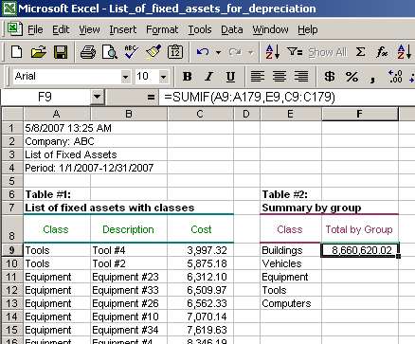Click the AutoSum sigma icon
This screenshot has height=344, width=415.
[360, 52]
